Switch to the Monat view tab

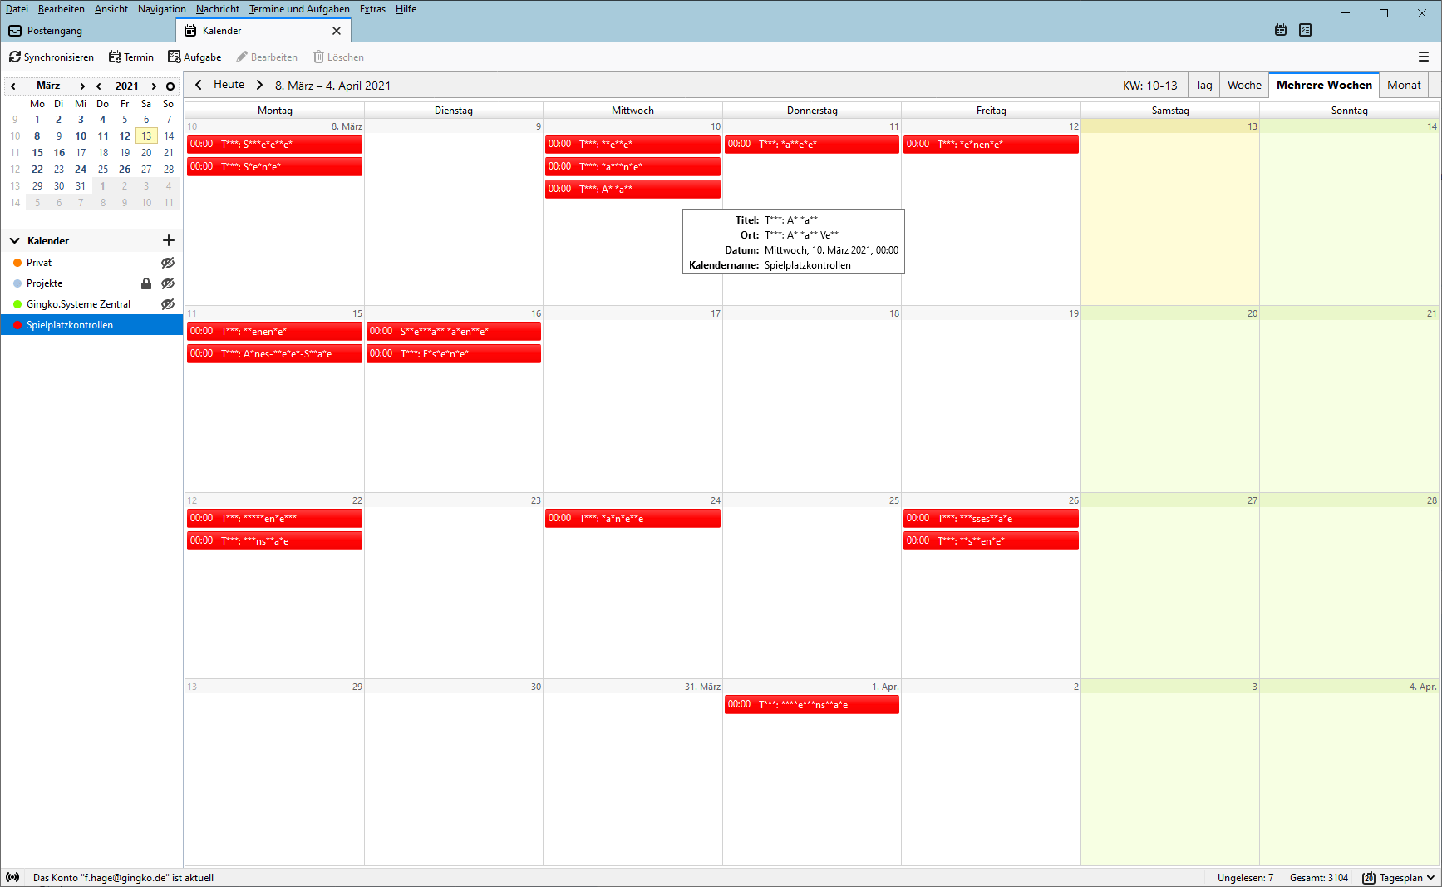point(1404,86)
